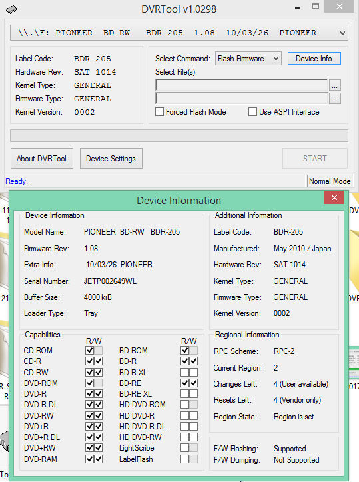Screen dimensions: 359x482
Task: Click F/W Flashing Supported text
Action: click(290, 449)
